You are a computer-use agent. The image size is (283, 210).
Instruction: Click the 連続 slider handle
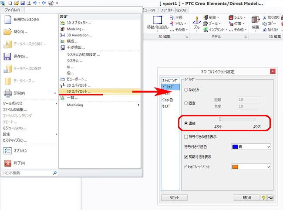tap(220, 119)
